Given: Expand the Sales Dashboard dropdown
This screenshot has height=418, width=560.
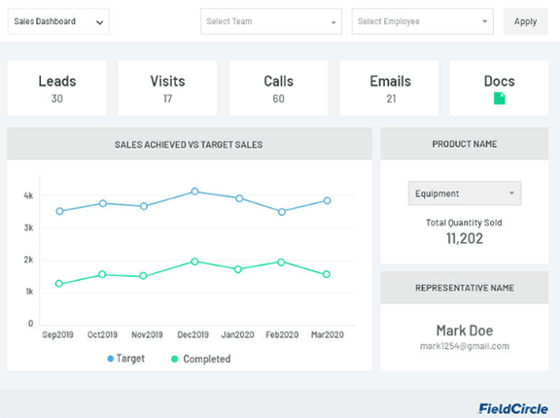Looking at the screenshot, I should (x=58, y=21).
